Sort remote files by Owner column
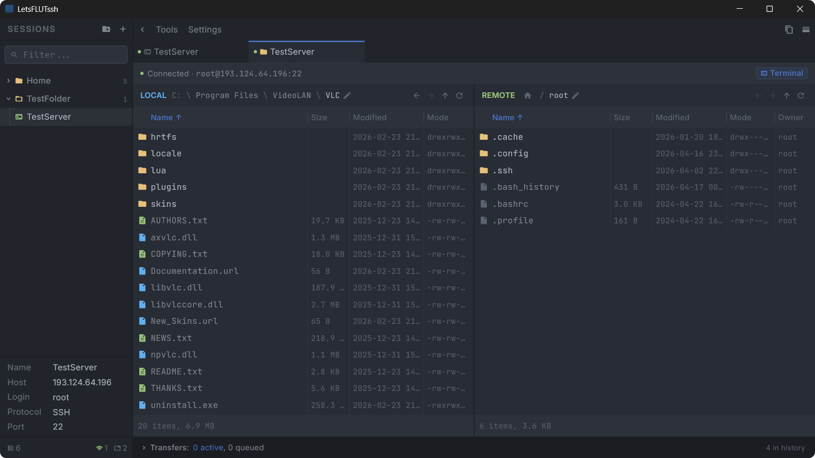The image size is (815, 458). (x=791, y=118)
